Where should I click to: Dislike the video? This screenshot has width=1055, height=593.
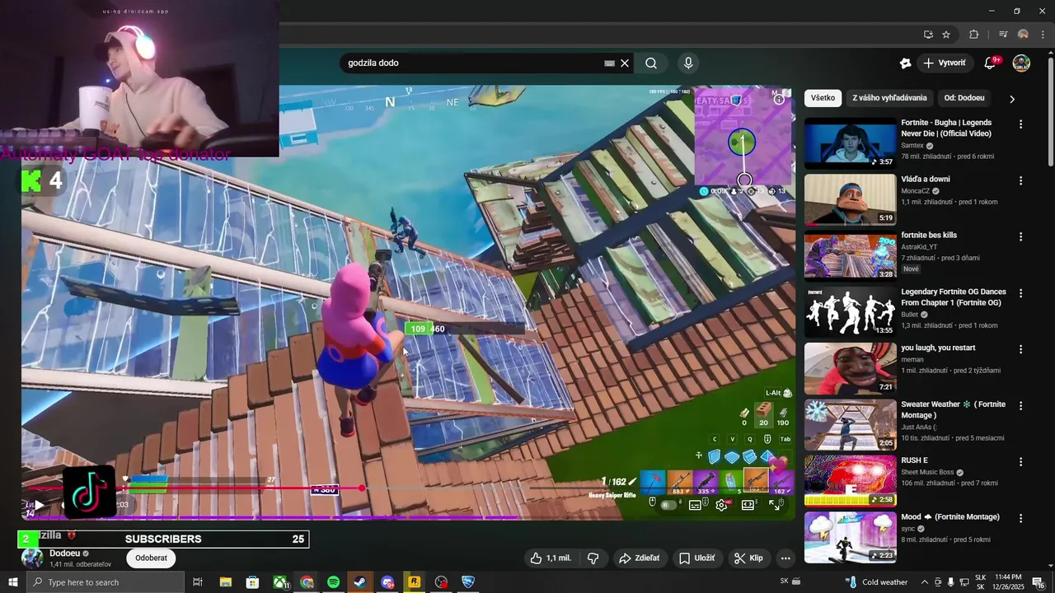point(593,558)
